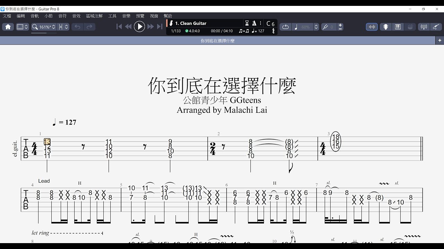Viewport: 444px width, 249px height.
Task: Show the fretboard view
Action: [385, 27]
